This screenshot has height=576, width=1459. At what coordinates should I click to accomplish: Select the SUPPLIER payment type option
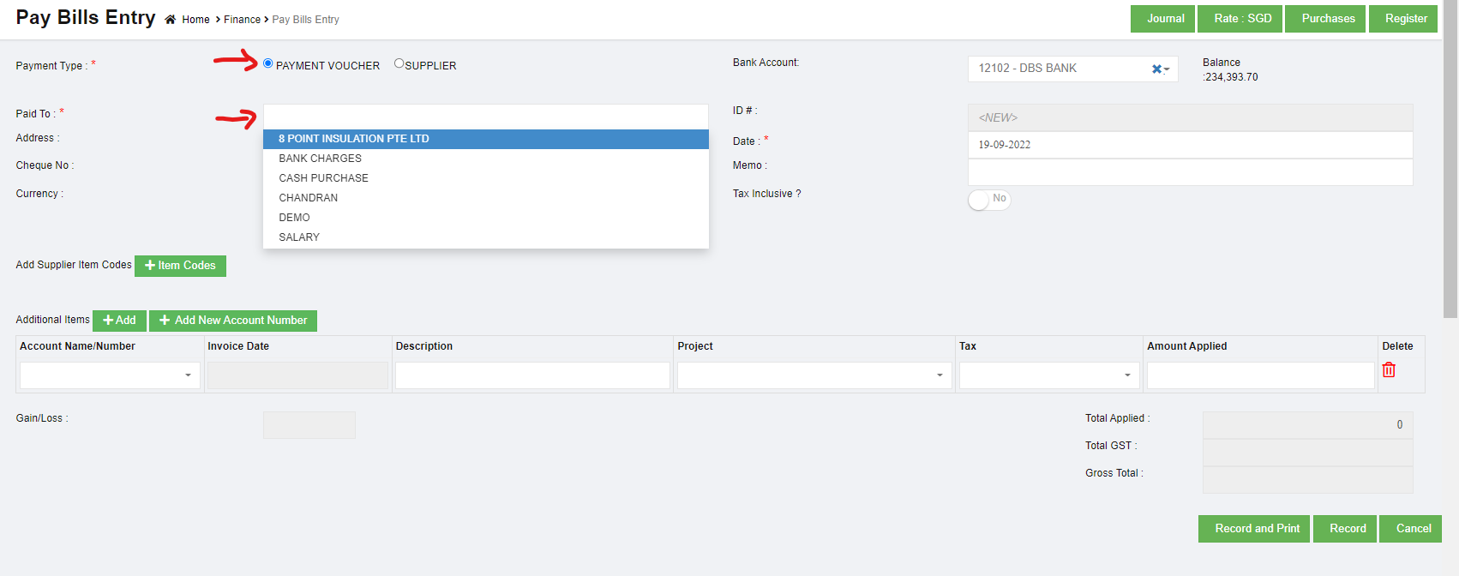(399, 63)
